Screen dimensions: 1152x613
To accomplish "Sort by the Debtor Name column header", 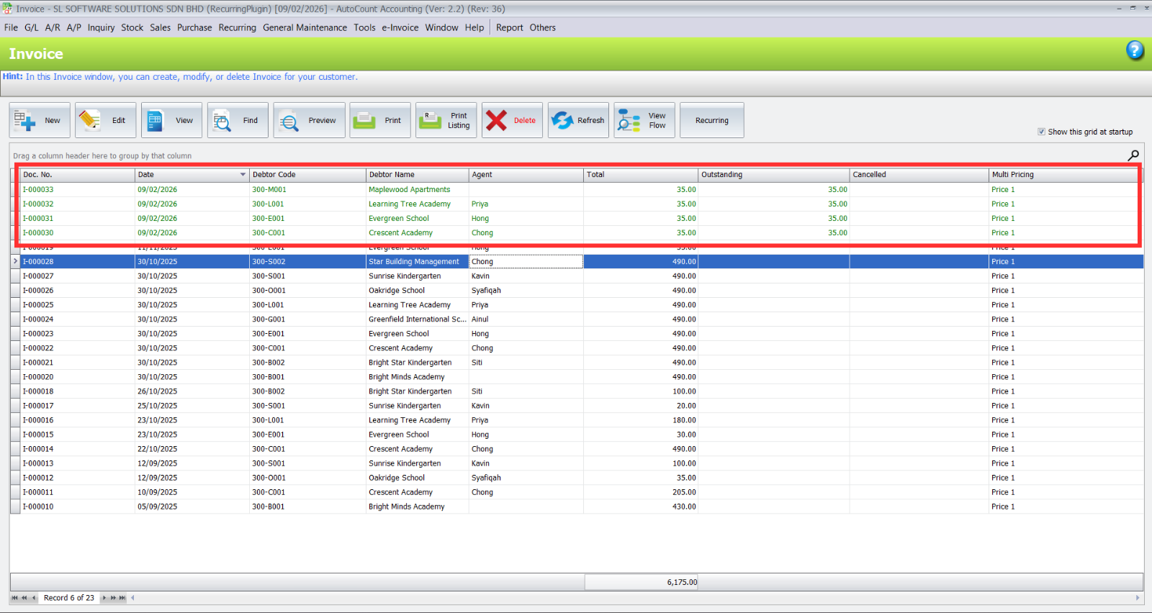I will click(x=418, y=175).
